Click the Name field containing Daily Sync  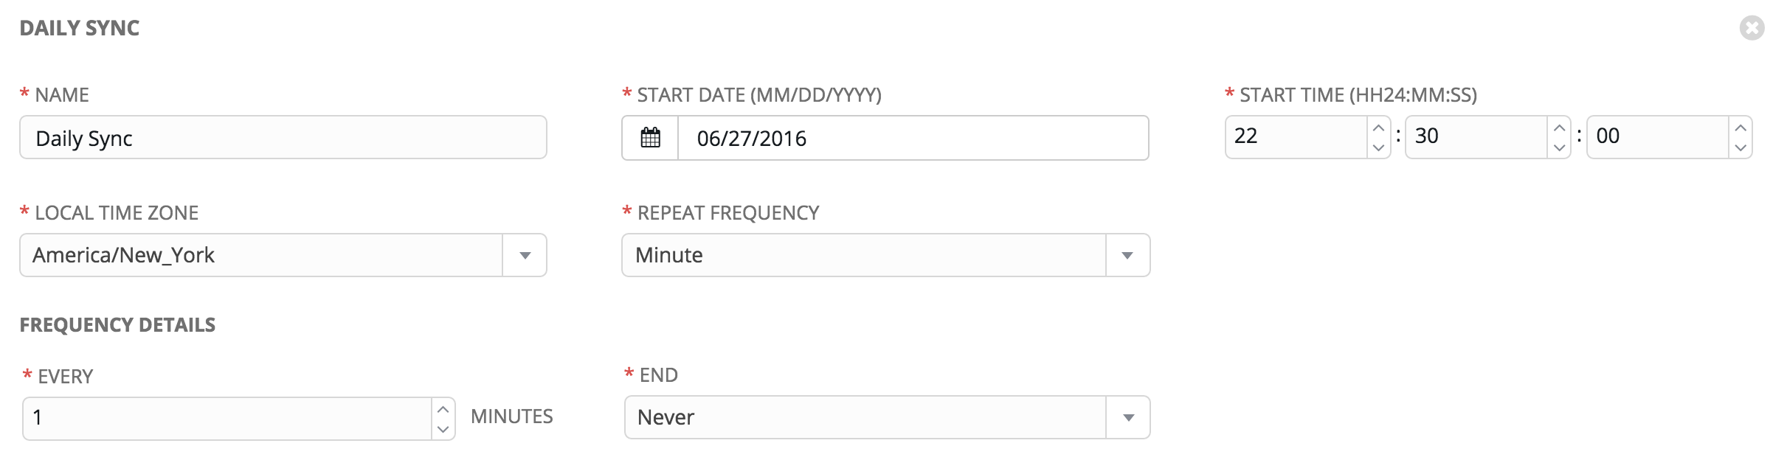pyautogui.click(x=283, y=138)
